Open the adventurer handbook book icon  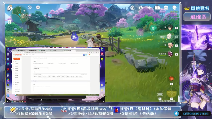pyautogui.click(x=157, y=8)
